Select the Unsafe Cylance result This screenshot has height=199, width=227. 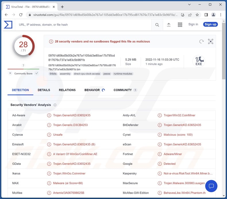pyautogui.click(x=58, y=135)
